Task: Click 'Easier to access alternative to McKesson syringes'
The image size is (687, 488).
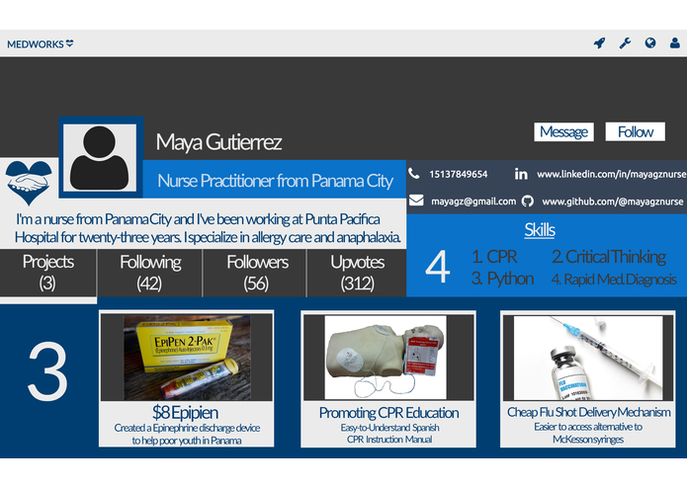Action: point(588,433)
